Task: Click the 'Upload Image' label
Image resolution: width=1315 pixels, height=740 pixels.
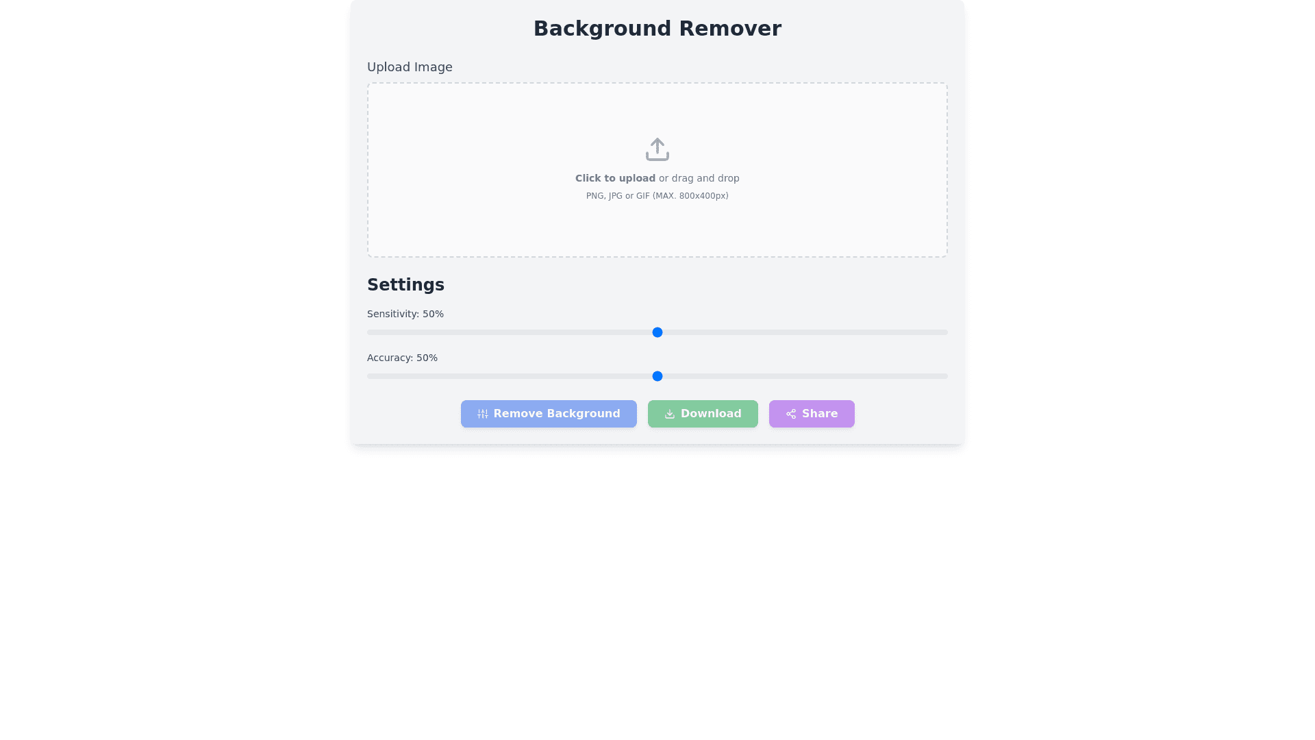Action: [410, 67]
